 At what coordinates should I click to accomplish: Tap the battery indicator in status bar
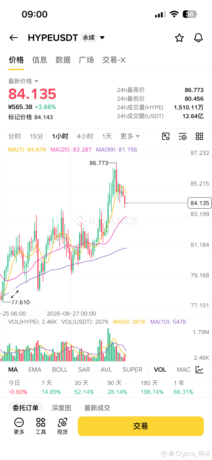tap(190, 14)
